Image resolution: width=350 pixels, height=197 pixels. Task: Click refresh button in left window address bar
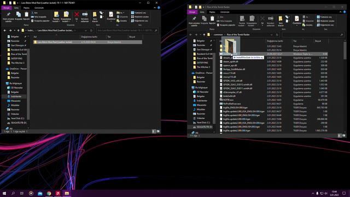pyautogui.click(x=91, y=31)
